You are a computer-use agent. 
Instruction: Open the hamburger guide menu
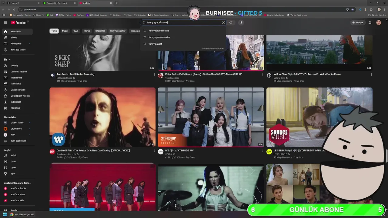(5, 22)
